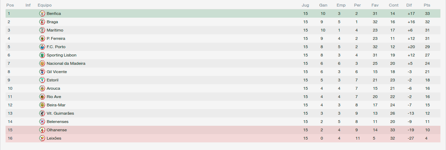Sort by the Dif column header

tap(409, 5)
